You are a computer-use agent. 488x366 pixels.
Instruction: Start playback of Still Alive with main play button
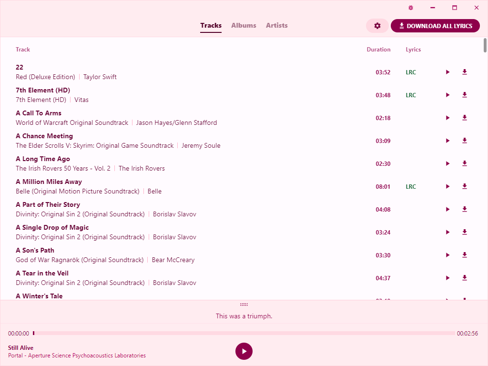click(244, 351)
